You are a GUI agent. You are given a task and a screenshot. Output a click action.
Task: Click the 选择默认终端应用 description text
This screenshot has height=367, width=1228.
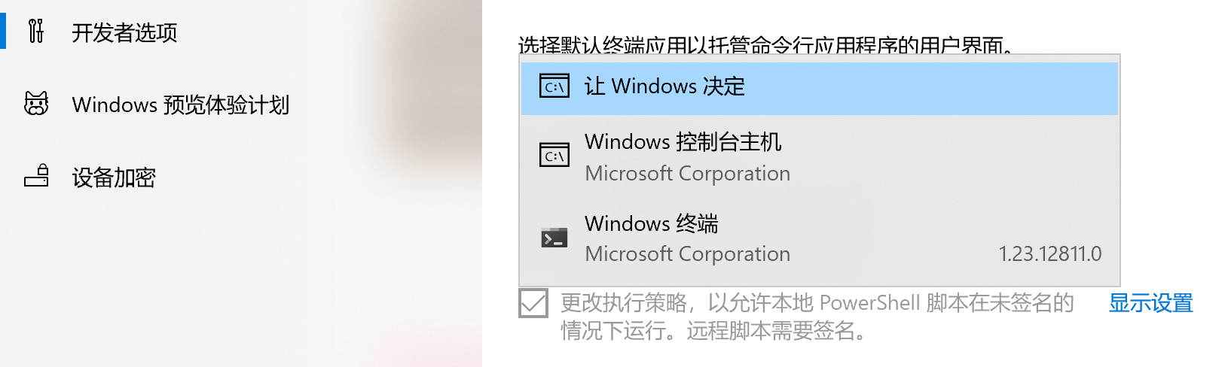pos(765,46)
